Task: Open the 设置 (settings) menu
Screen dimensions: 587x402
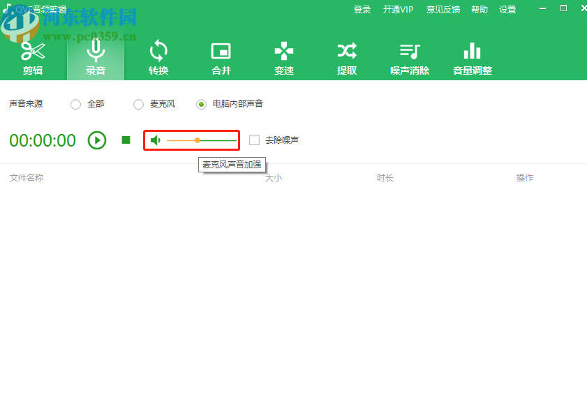Action: pos(507,9)
